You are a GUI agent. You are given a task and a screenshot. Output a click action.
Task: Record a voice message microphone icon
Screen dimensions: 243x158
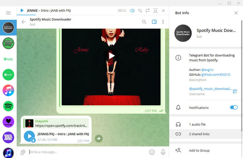163,152
